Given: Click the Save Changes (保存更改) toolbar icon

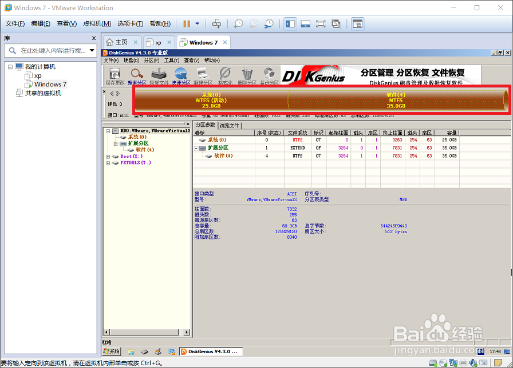Looking at the screenshot, I should [115, 76].
